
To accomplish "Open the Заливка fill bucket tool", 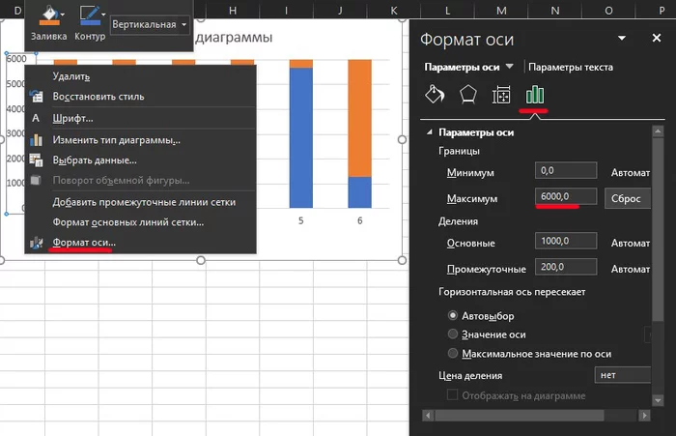I will [49, 16].
